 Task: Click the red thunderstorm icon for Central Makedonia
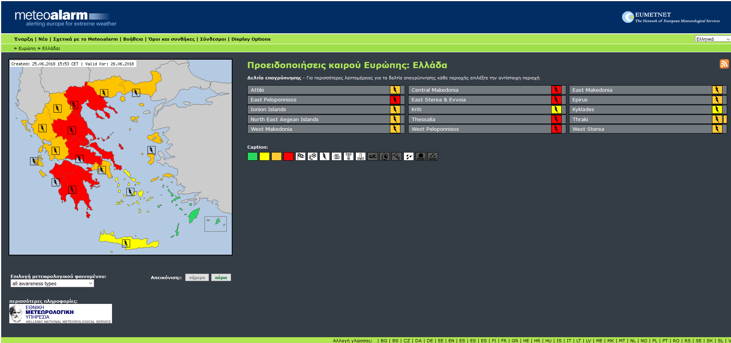point(556,90)
